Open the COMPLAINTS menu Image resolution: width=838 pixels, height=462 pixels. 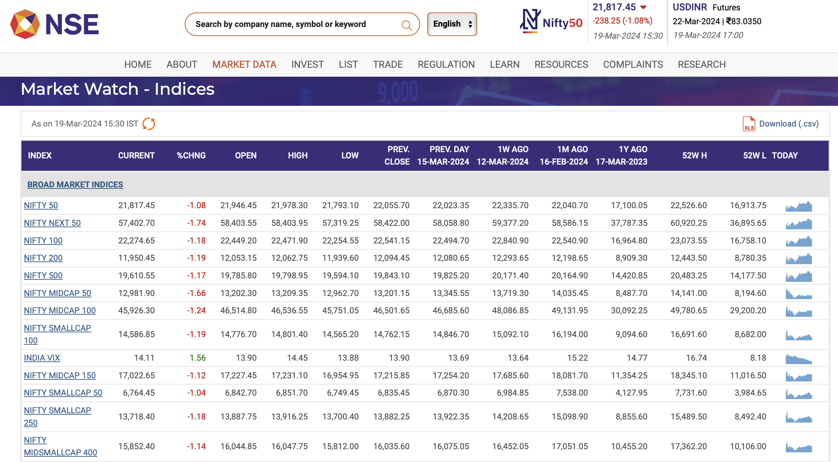633,65
